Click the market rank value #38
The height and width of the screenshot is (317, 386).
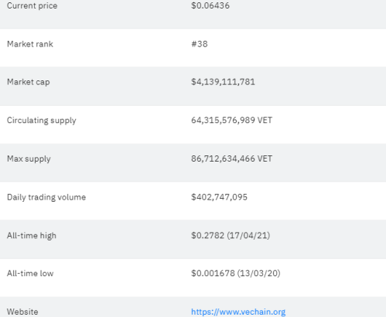pyautogui.click(x=200, y=44)
